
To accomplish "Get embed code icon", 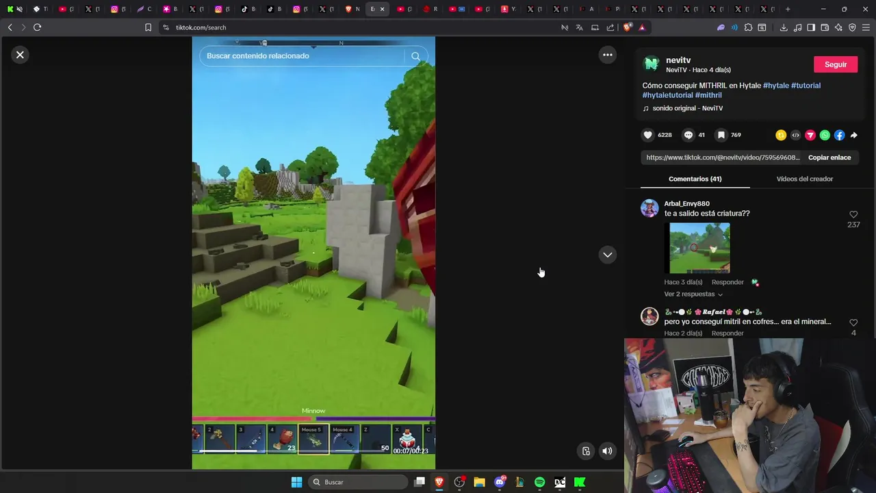I will tap(795, 135).
